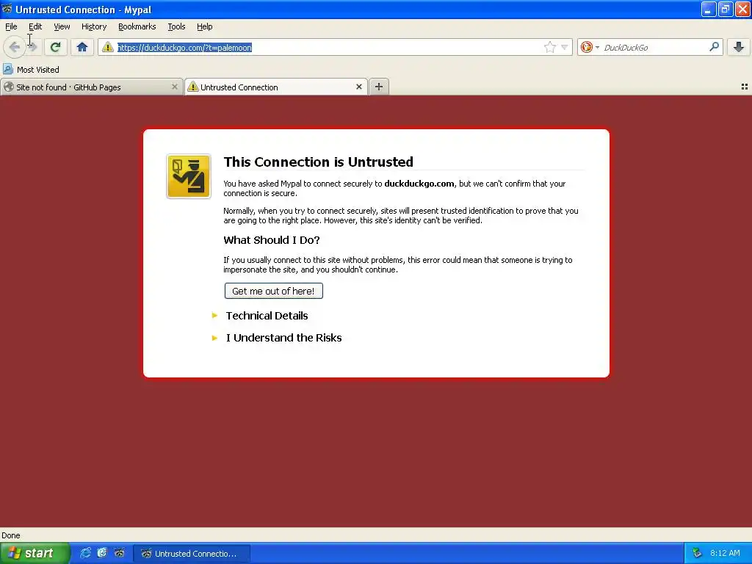Launch Internet Explorer from quick launch
752x564 pixels.
pos(85,553)
